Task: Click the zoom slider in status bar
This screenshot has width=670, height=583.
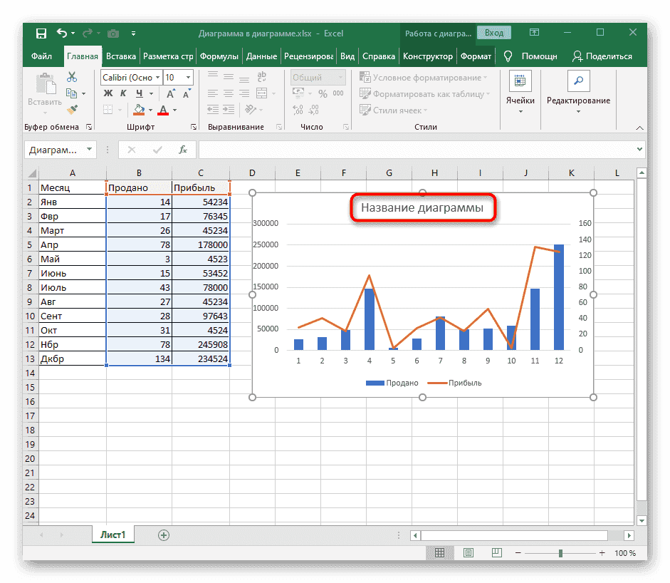Action: point(561,553)
